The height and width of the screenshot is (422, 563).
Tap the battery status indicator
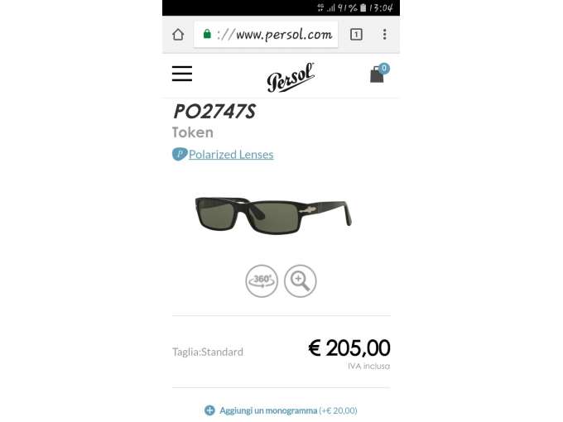click(x=363, y=7)
